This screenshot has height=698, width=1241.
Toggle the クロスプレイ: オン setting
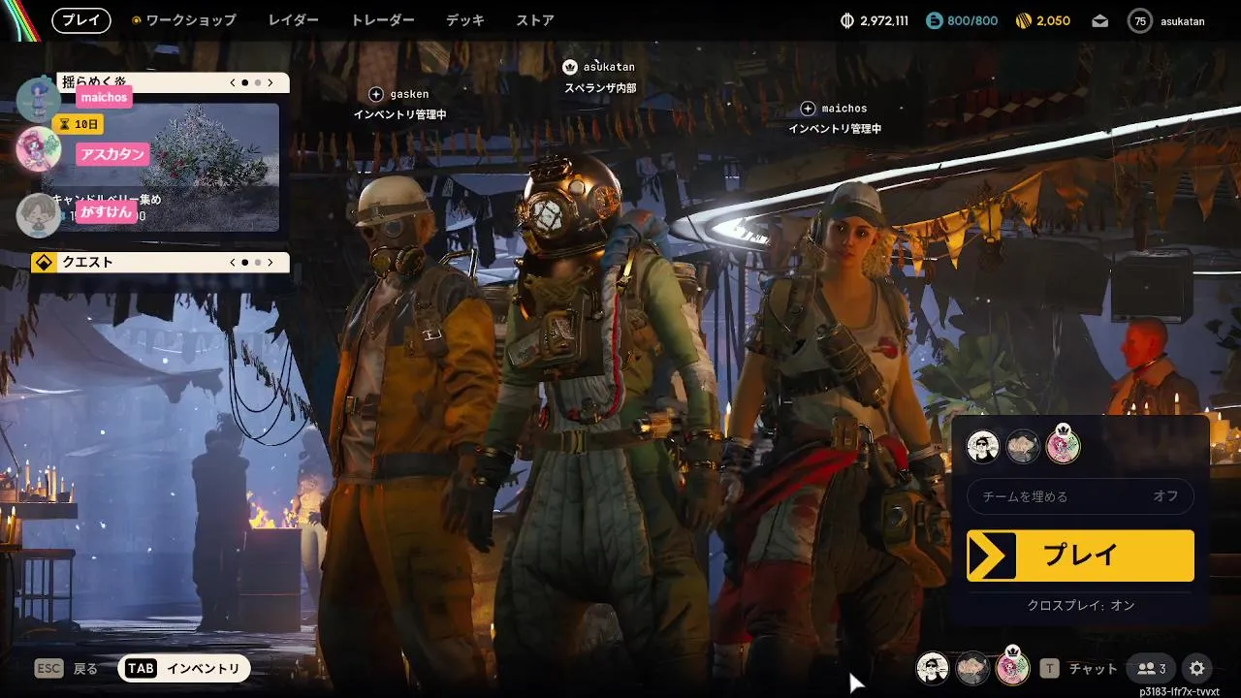(1080, 605)
